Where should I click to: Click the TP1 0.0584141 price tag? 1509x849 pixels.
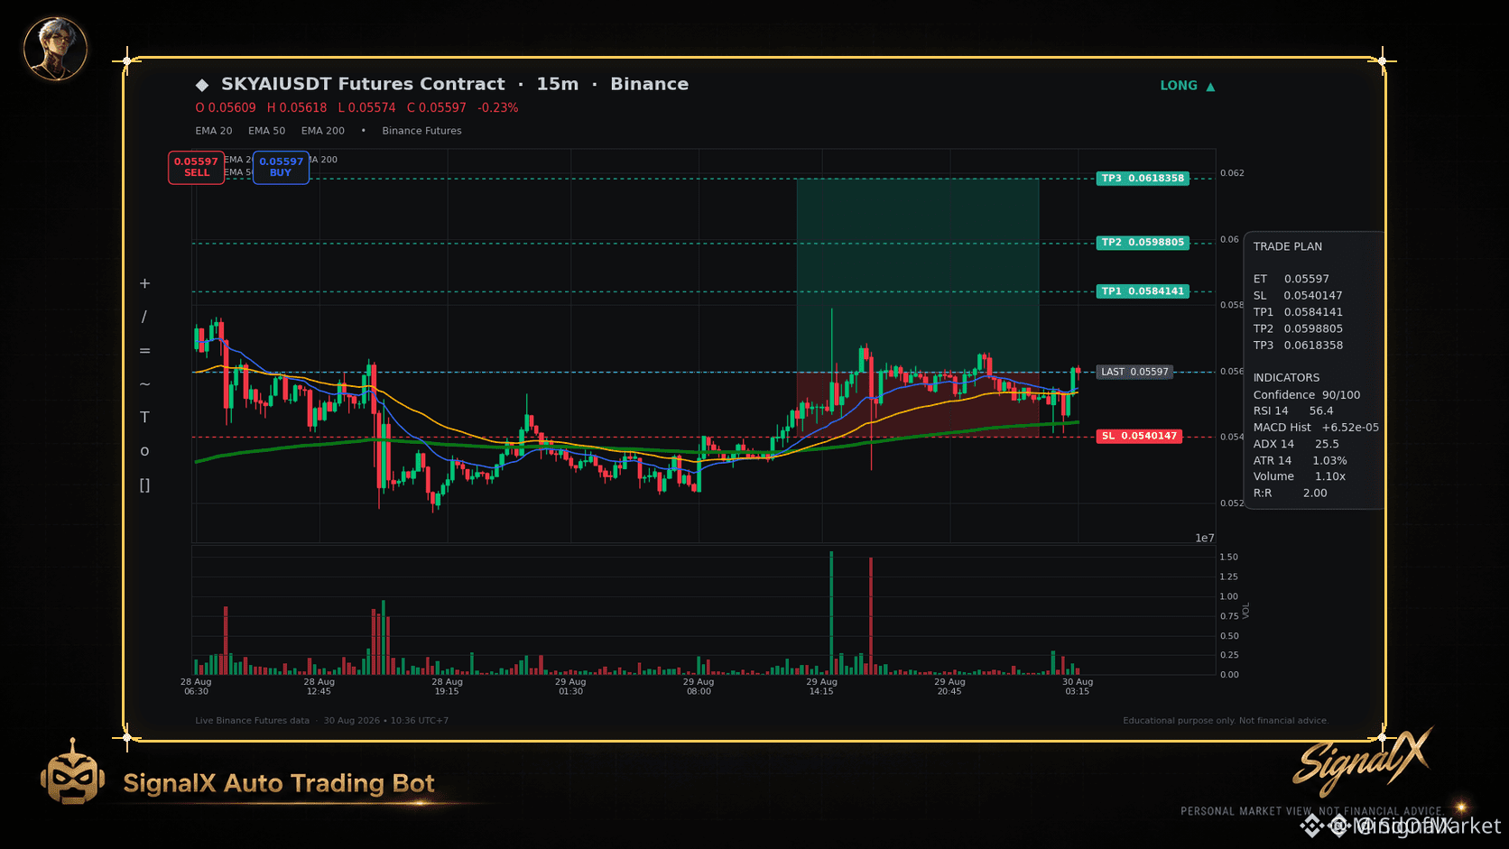pyautogui.click(x=1143, y=291)
